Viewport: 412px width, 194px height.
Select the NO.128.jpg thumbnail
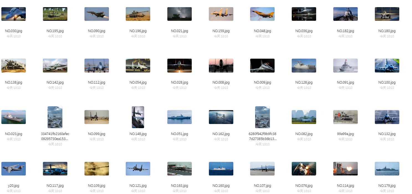pos(304,66)
